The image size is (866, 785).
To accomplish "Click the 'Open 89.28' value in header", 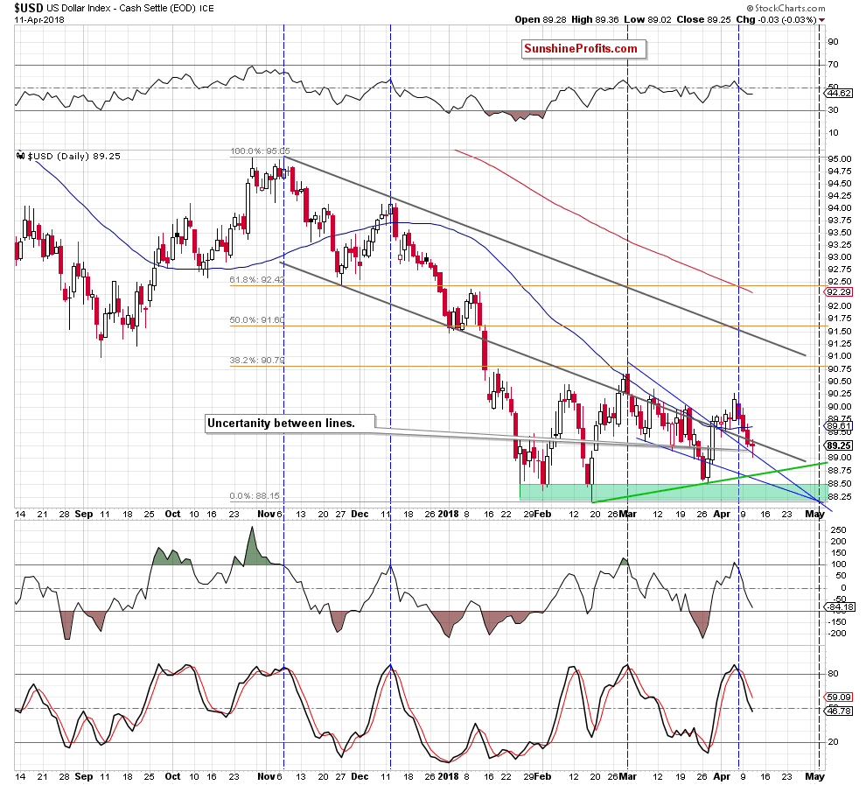I will (541, 19).
